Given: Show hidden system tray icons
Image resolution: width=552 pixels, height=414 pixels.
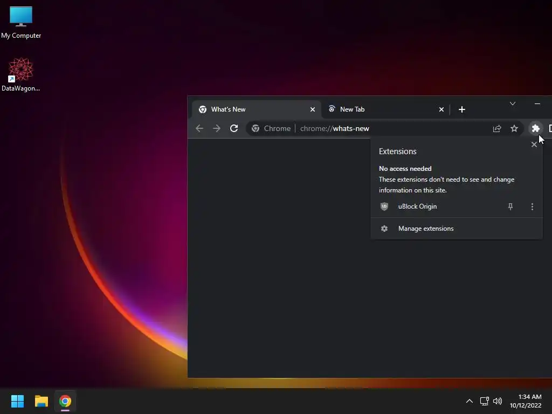Looking at the screenshot, I should coord(470,401).
